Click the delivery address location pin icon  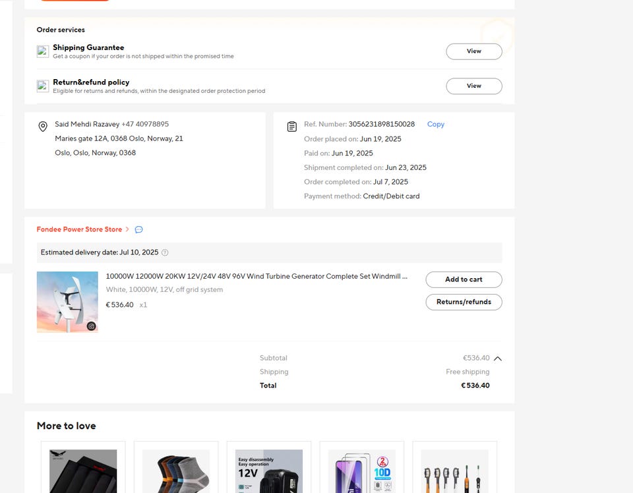(x=43, y=127)
